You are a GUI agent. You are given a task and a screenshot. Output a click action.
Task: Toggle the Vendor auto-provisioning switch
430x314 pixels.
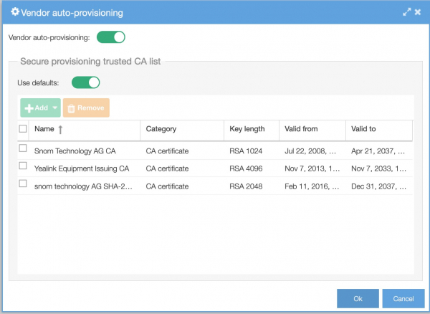click(111, 37)
